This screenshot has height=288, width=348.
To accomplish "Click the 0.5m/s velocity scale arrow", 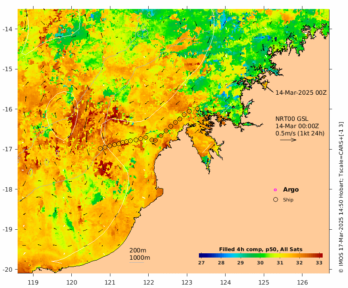I will point(288,140).
